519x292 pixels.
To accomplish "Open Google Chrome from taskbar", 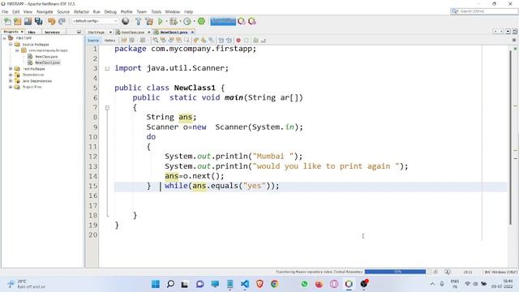I will tap(274, 284).
